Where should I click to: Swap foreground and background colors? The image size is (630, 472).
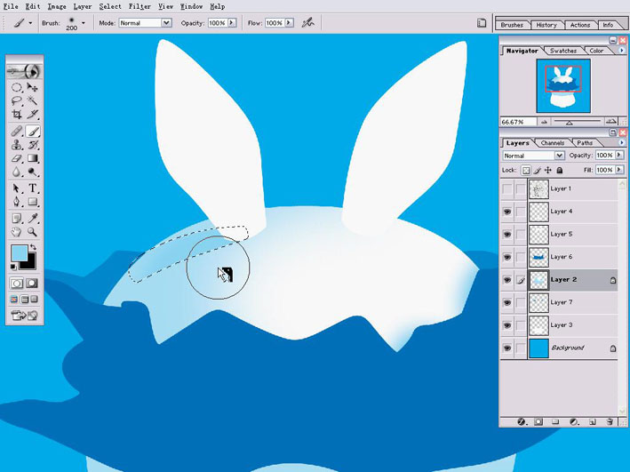coord(34,247)
